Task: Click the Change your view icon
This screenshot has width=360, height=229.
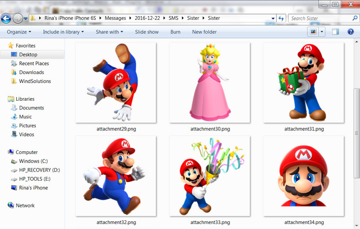Action: coord(313,32)
